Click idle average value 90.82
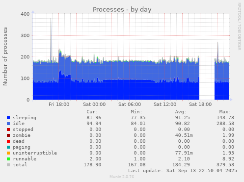 click(x=183, y=124)
